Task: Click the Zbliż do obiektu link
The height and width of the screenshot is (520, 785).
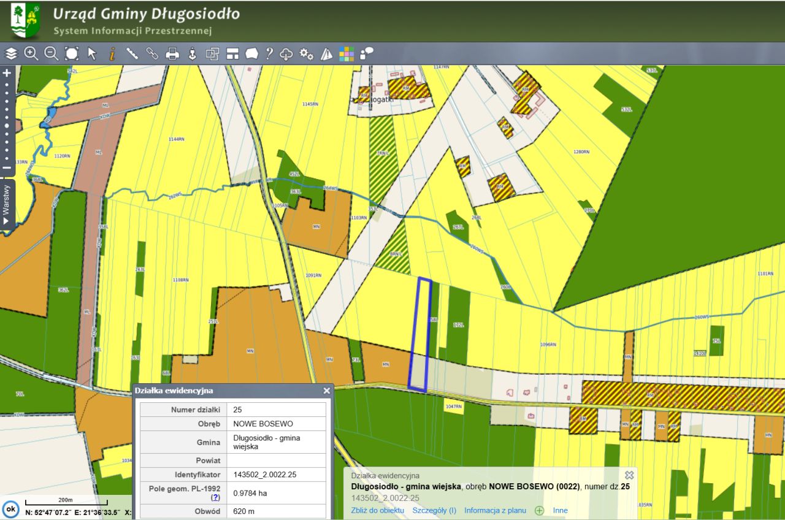Action: (x=377, y=510)
